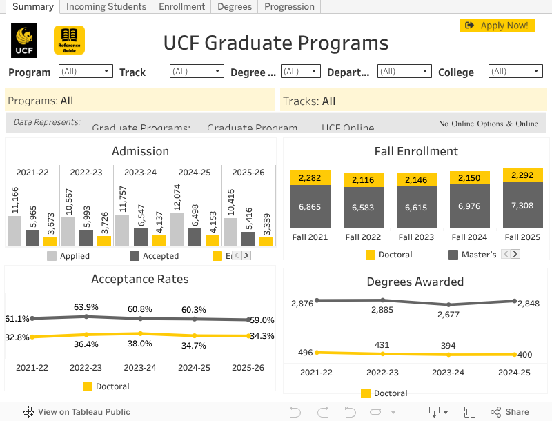Click the Apply Now button
The image size is (552, 421).
coord(497,26)
